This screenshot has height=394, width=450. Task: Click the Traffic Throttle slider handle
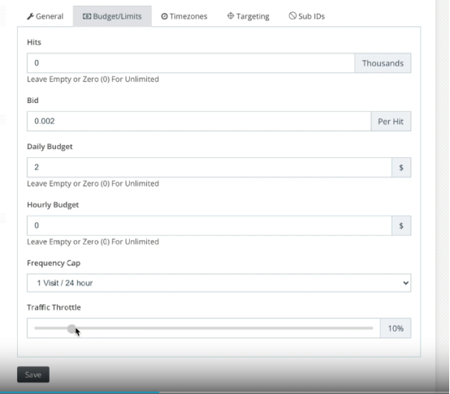point(71,328)
